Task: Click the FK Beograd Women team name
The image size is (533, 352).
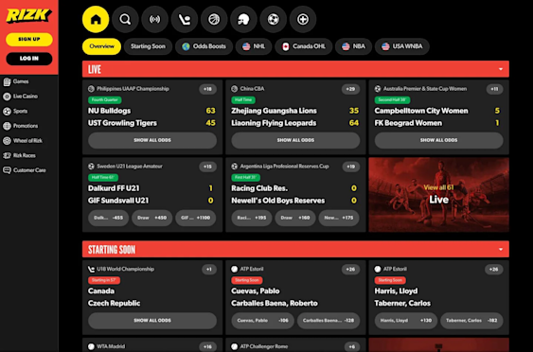Action: (408, 123)
